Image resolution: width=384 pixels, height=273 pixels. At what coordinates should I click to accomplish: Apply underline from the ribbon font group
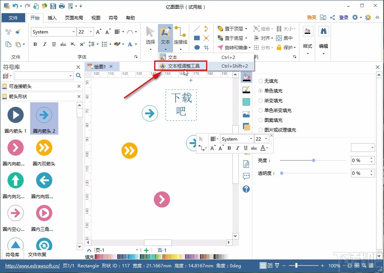coord(54,44)
